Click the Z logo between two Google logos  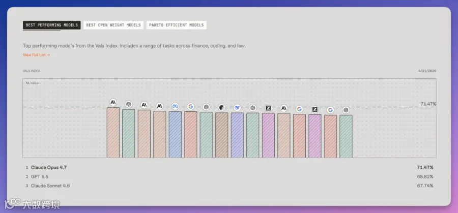tap(315, 109)
